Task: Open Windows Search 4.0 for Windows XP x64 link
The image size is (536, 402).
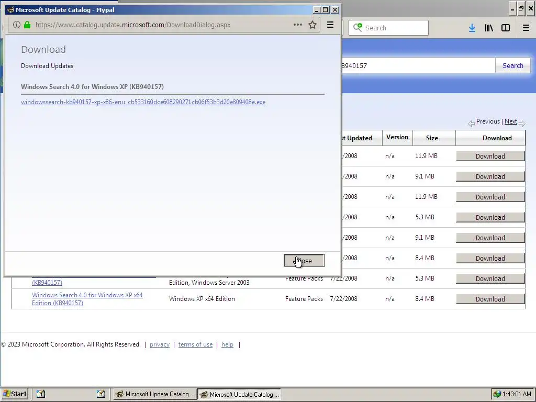Action: [87, 299]
